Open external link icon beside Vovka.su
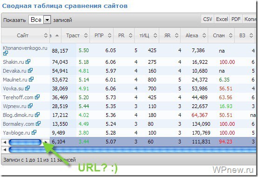Viewport: 258px width, 177px height. 27,88
